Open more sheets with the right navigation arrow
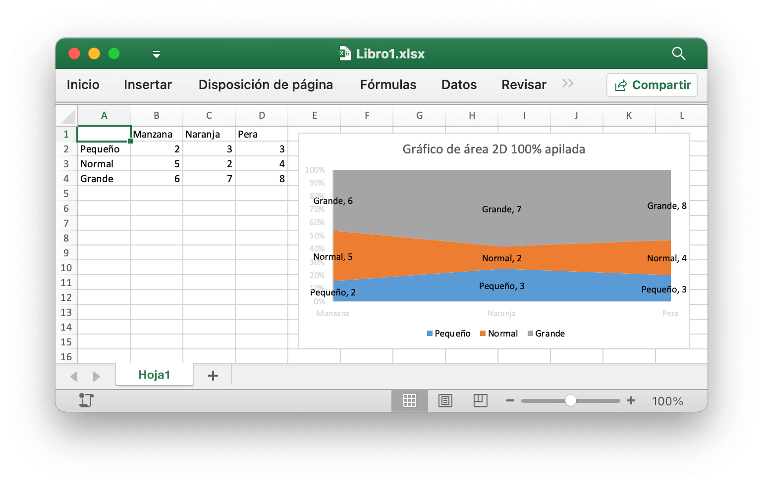 [x=97, y=376]
